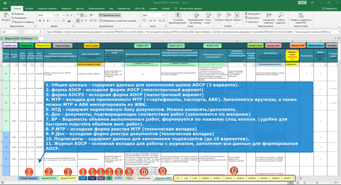Add a new sheet with the plus button

300,178
